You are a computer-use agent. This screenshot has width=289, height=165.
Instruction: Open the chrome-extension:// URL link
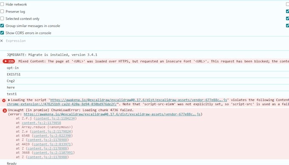pos(62,104)
